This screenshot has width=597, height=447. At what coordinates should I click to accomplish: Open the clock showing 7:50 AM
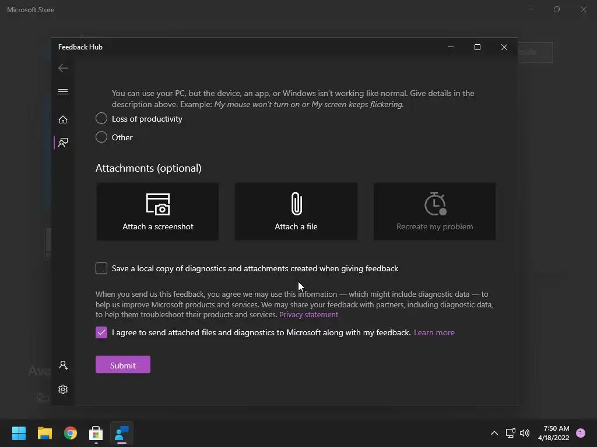coord(554,433)
